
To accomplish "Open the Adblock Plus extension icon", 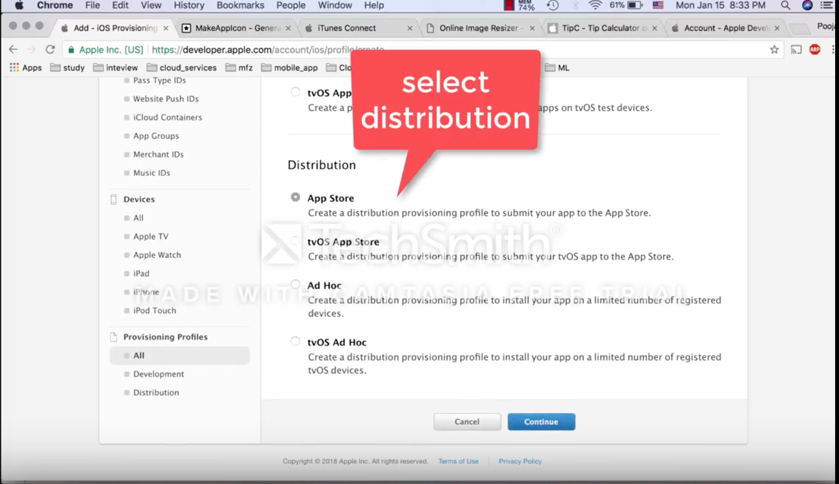I will [x=815, y=50].
